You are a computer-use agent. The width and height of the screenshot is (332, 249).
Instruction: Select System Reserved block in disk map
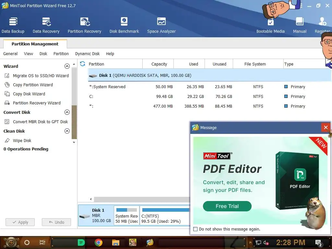[127, 216]
